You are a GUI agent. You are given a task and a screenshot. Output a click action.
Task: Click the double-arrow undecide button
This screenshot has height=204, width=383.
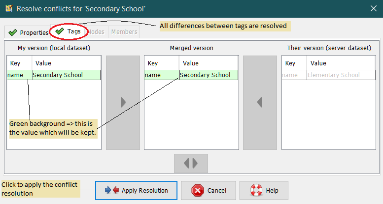(191, 163)
